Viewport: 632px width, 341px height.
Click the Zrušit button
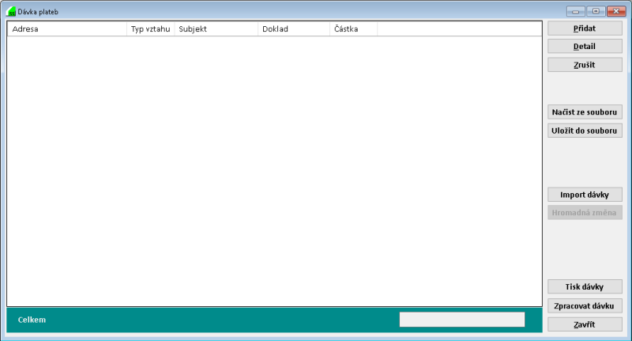585,65
